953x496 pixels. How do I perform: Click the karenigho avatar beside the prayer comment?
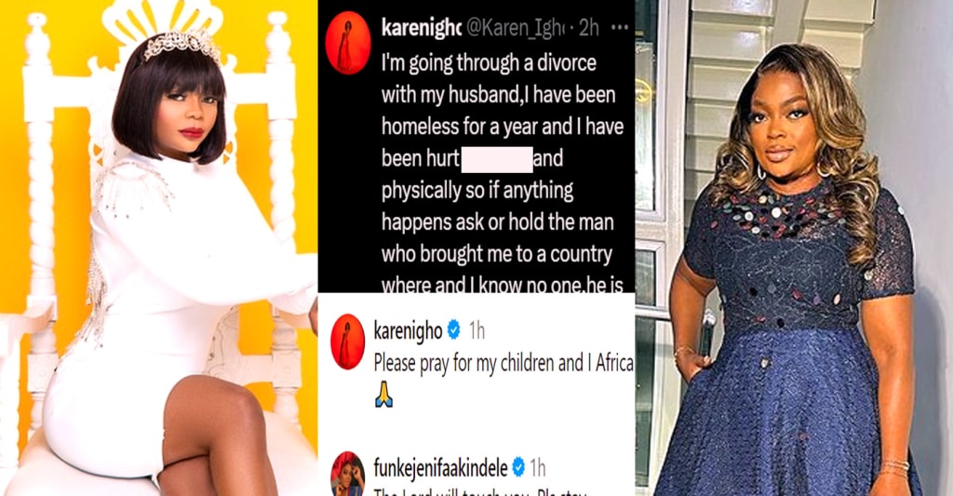coord(348,342)
